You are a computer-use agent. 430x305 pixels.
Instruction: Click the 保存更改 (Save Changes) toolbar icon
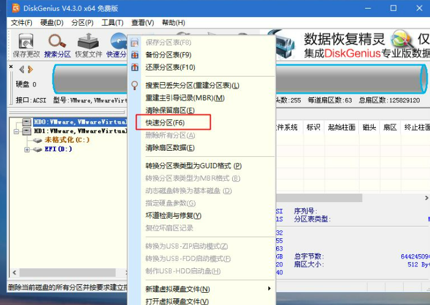[26, 43]
